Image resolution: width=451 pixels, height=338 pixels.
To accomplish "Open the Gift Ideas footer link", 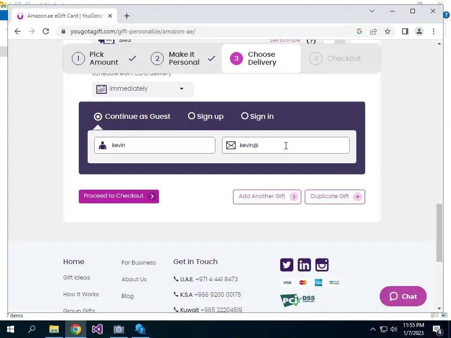I will pos(77,278).
